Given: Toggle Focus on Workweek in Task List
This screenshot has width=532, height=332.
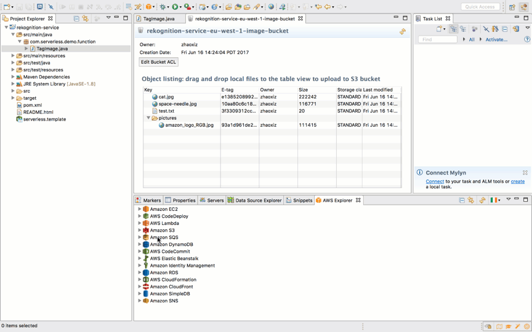Looking at the screenshot, I should click(475, 29).
